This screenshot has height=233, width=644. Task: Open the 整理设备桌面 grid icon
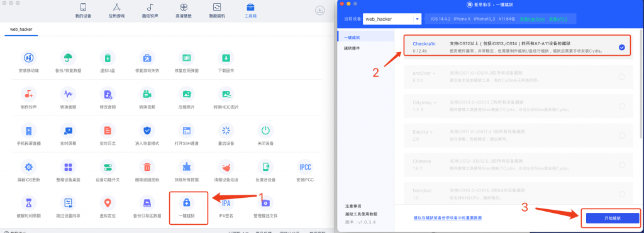click(x=68, y=167)
